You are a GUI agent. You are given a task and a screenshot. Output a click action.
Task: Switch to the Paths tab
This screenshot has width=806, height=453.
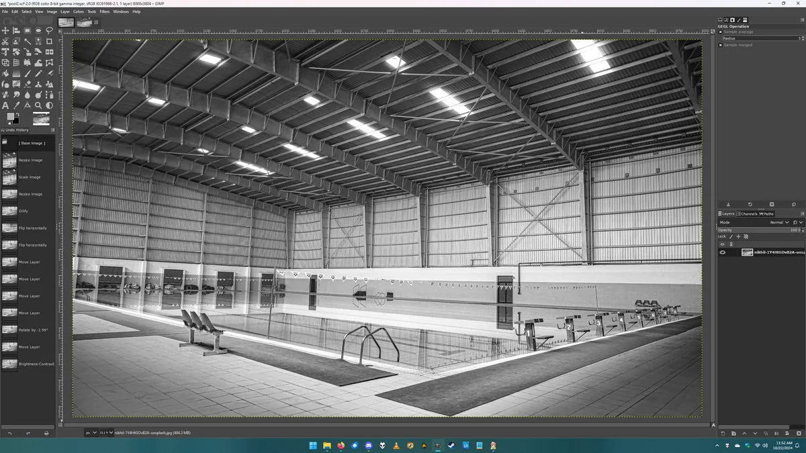(x=766, y=213)
